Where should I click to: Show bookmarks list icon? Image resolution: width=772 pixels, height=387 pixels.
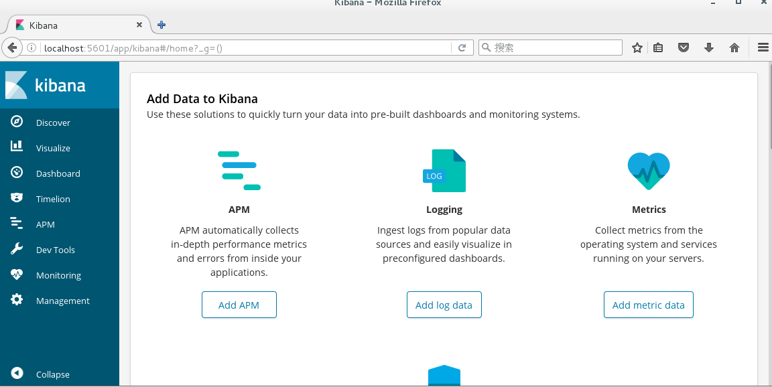coord(658,48)
